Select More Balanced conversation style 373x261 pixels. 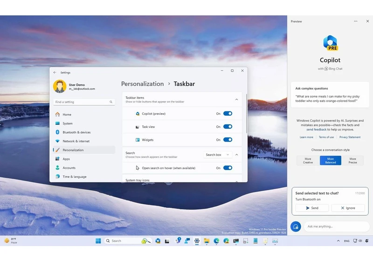[331, 160]
